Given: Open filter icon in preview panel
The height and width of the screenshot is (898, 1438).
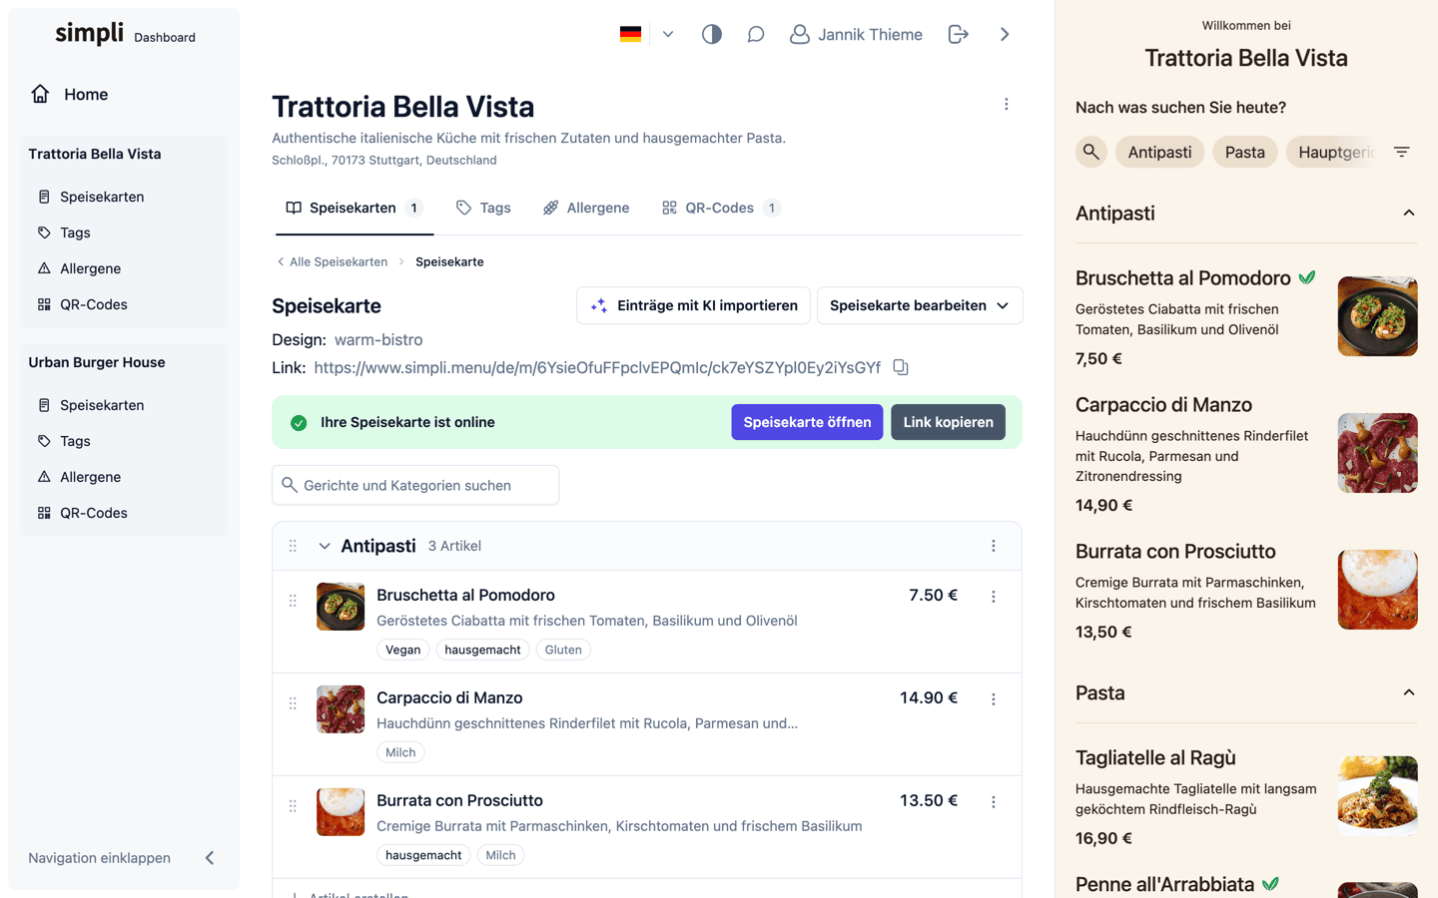Looking at the screenshot, I should click(x=1402, y=152).
